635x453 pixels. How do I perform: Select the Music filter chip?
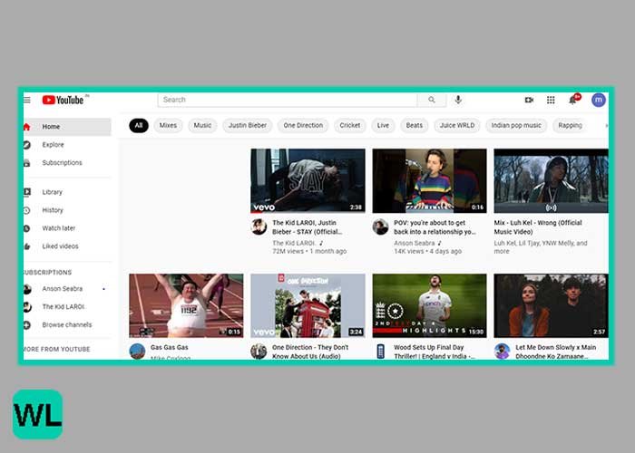point(202,125)
